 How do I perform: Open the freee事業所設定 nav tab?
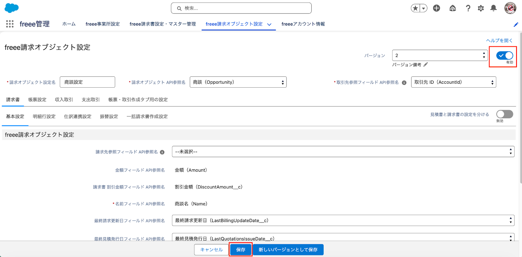102,24
